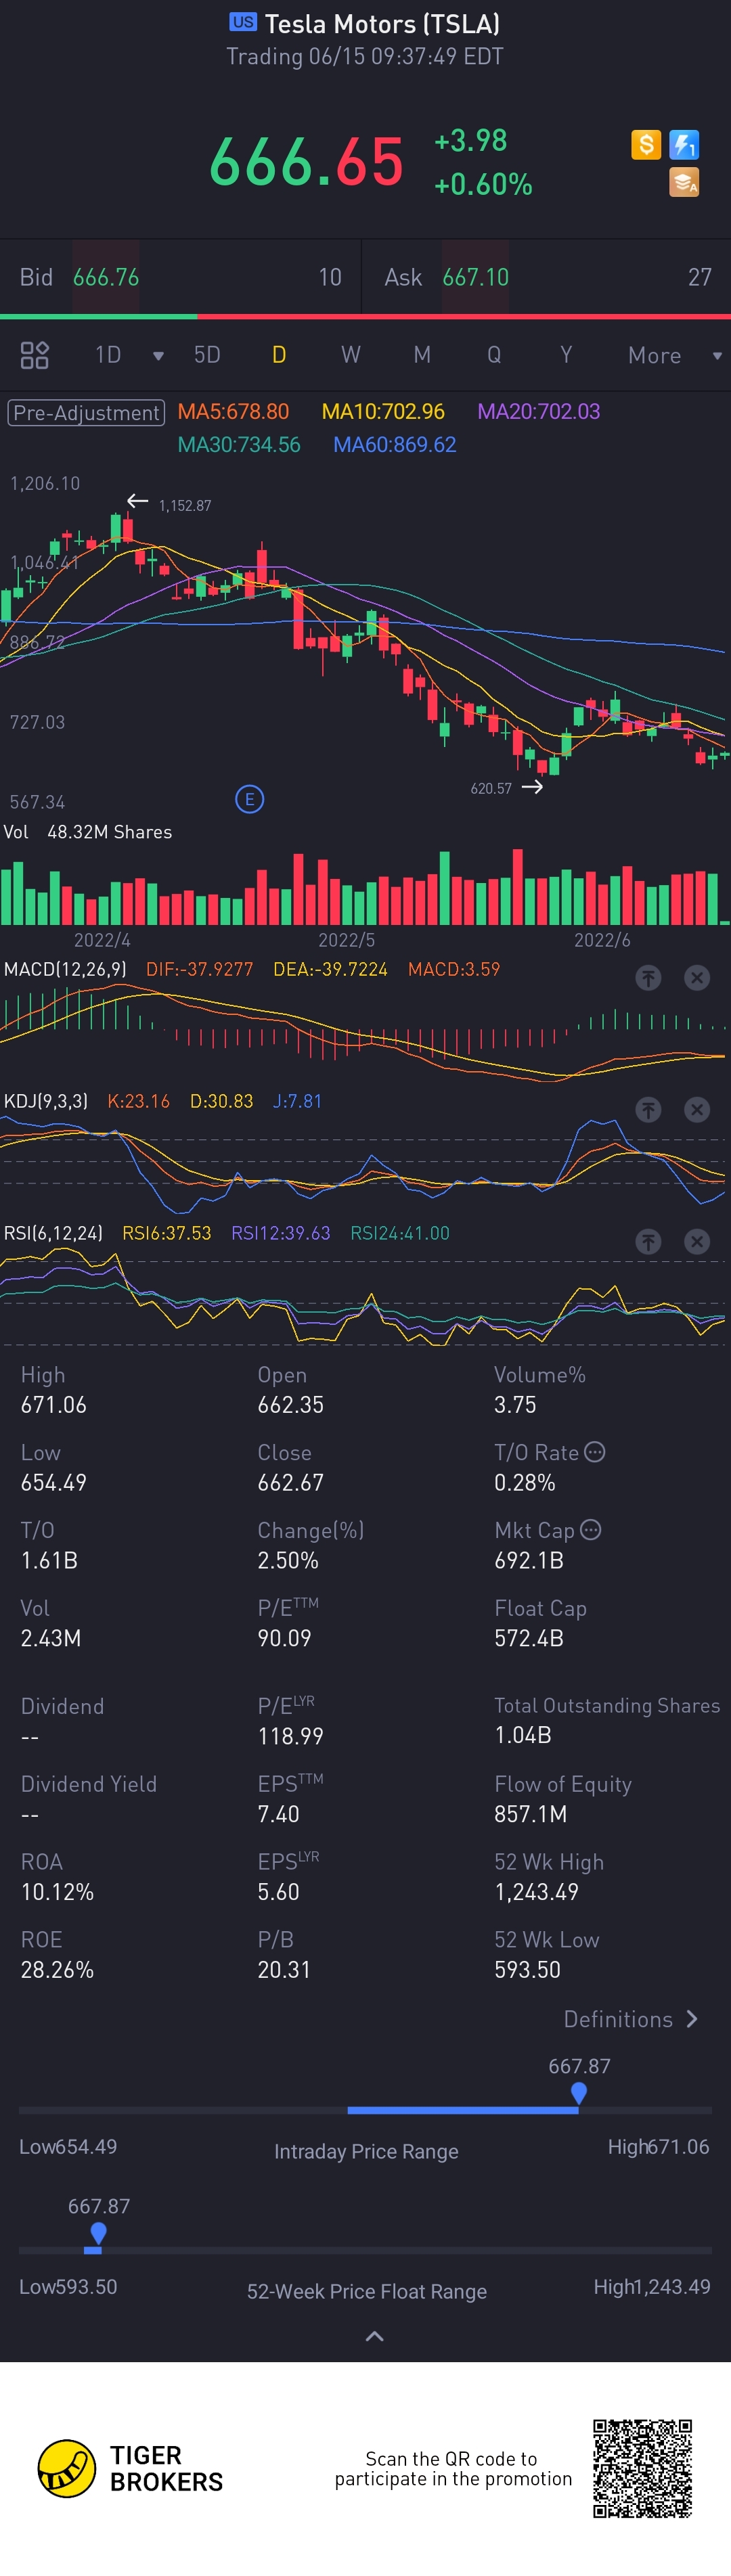Screen dimensions: 731x2576
Task: Tap the ROE 28.26% value
Action: (57, 1970)
